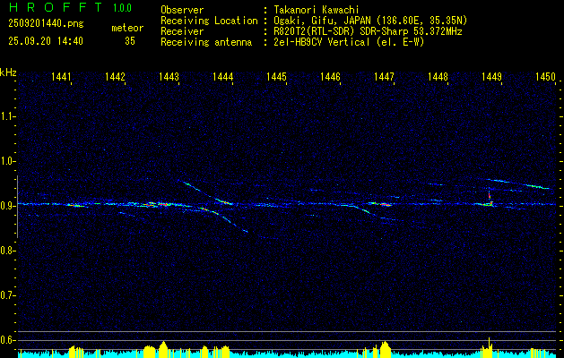Image resolution: width=564 pixels, height=358 pixels.
Task: Click the yellow power peak below 1447
Action: [x=385, y=349]
